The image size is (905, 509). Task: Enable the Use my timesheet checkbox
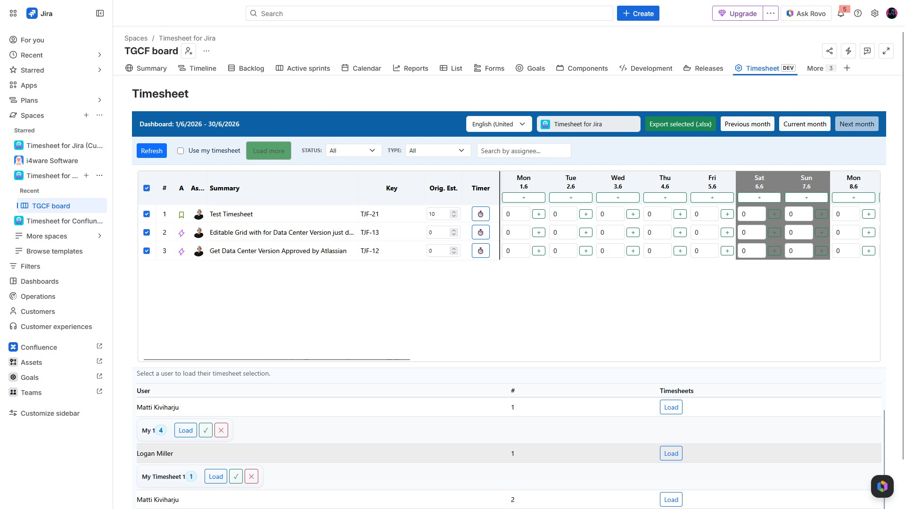181,151
